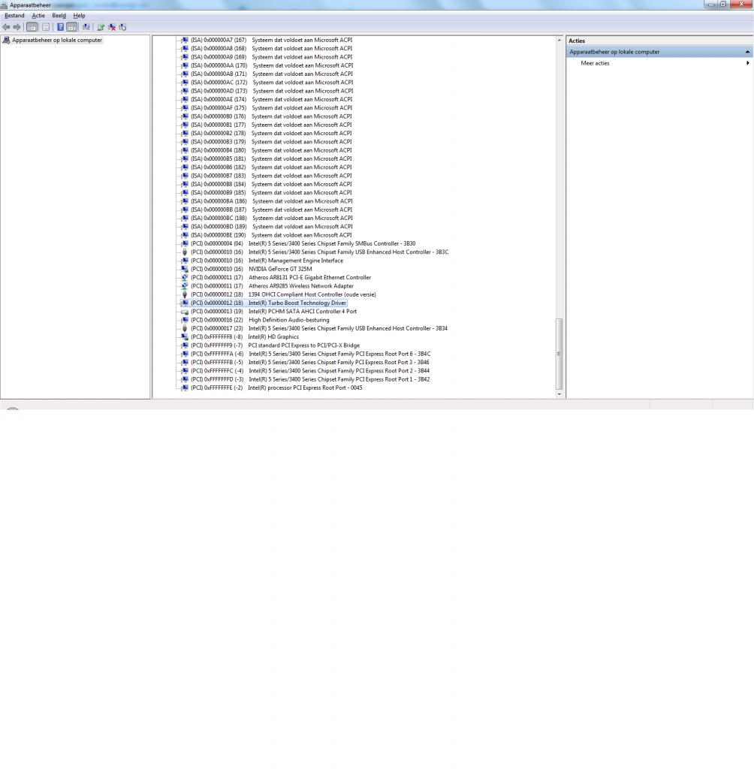
Task: Open the Help menu
Action: 79,16
